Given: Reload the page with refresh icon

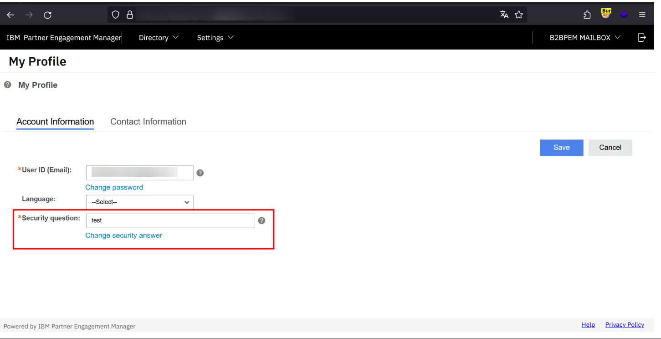Looking at the screenshot, I should click(x=47, y=15).
